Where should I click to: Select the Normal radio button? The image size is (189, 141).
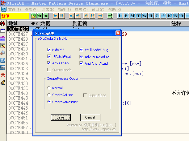[x=49, y=88]
